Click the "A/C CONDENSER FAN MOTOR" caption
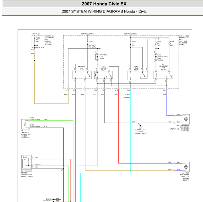203x202 pixels. coord(183,126)
